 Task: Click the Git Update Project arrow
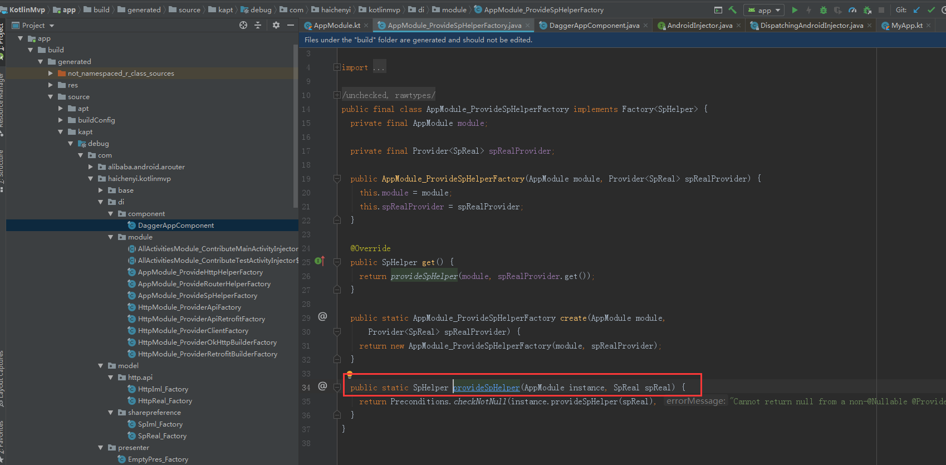pos(916,10)
